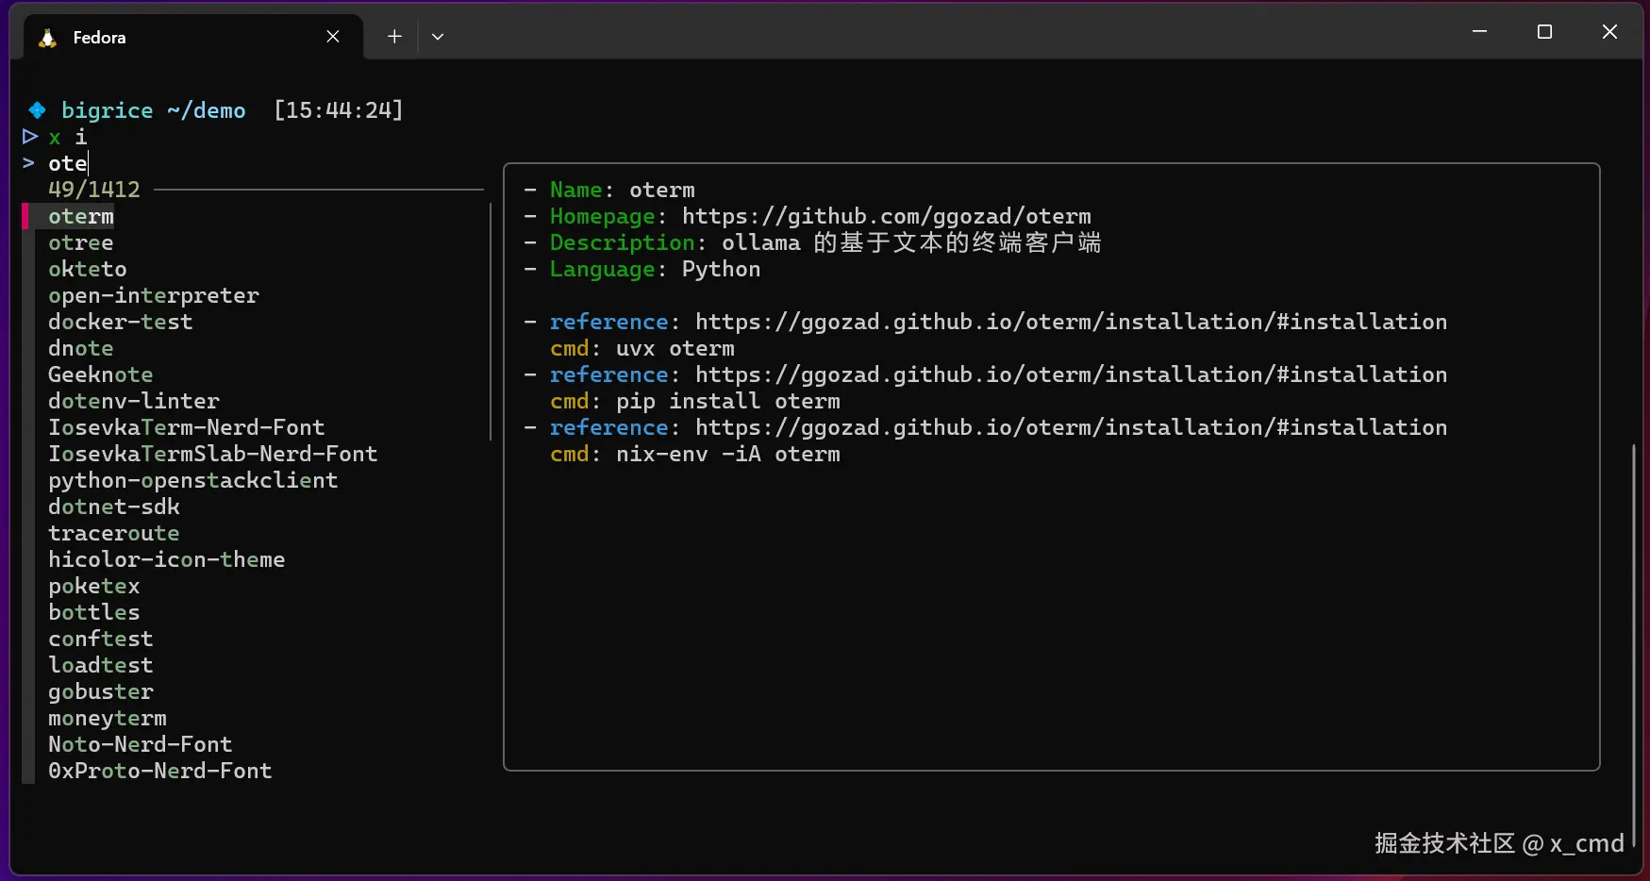Select the bottles entry
This screenshot has width=1650, height=881.
[94, 612]
